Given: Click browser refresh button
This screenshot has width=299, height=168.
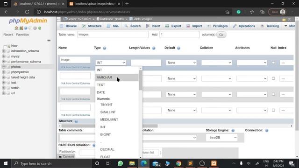Looking at the screenshot, I should [27, 12].
